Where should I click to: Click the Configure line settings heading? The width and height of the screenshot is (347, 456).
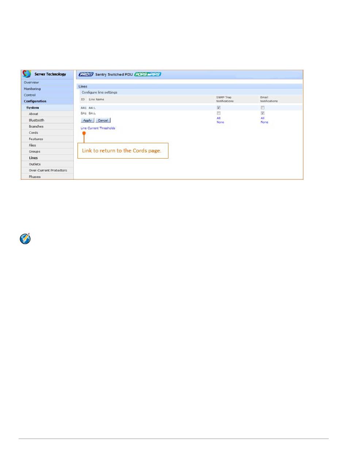coord(99,92)
